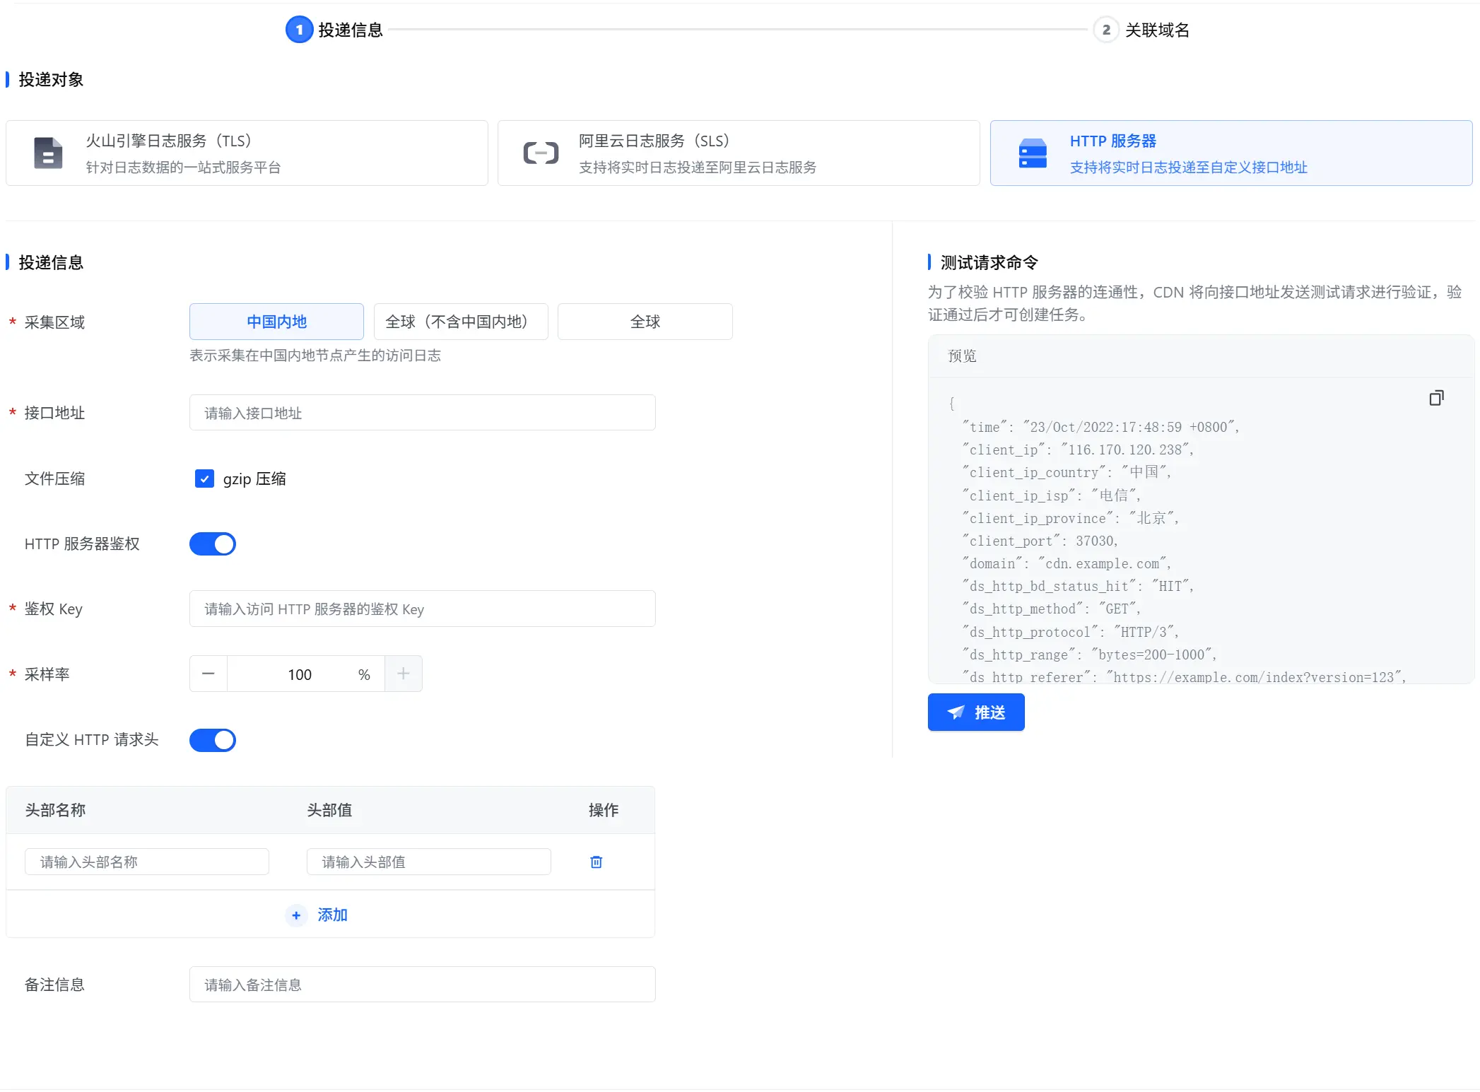Copy the preview JSON with the copy icon

[1436, 398]
